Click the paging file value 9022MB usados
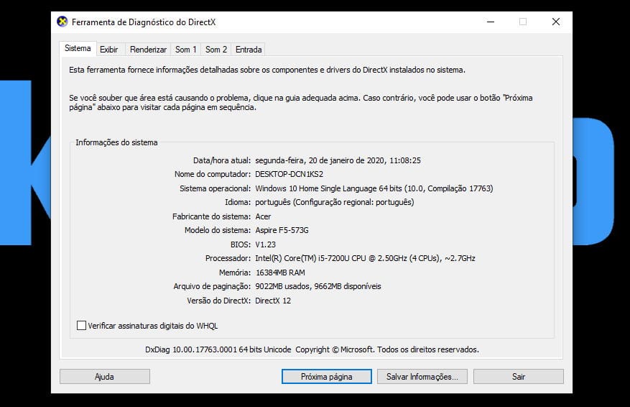 [318, 286]
